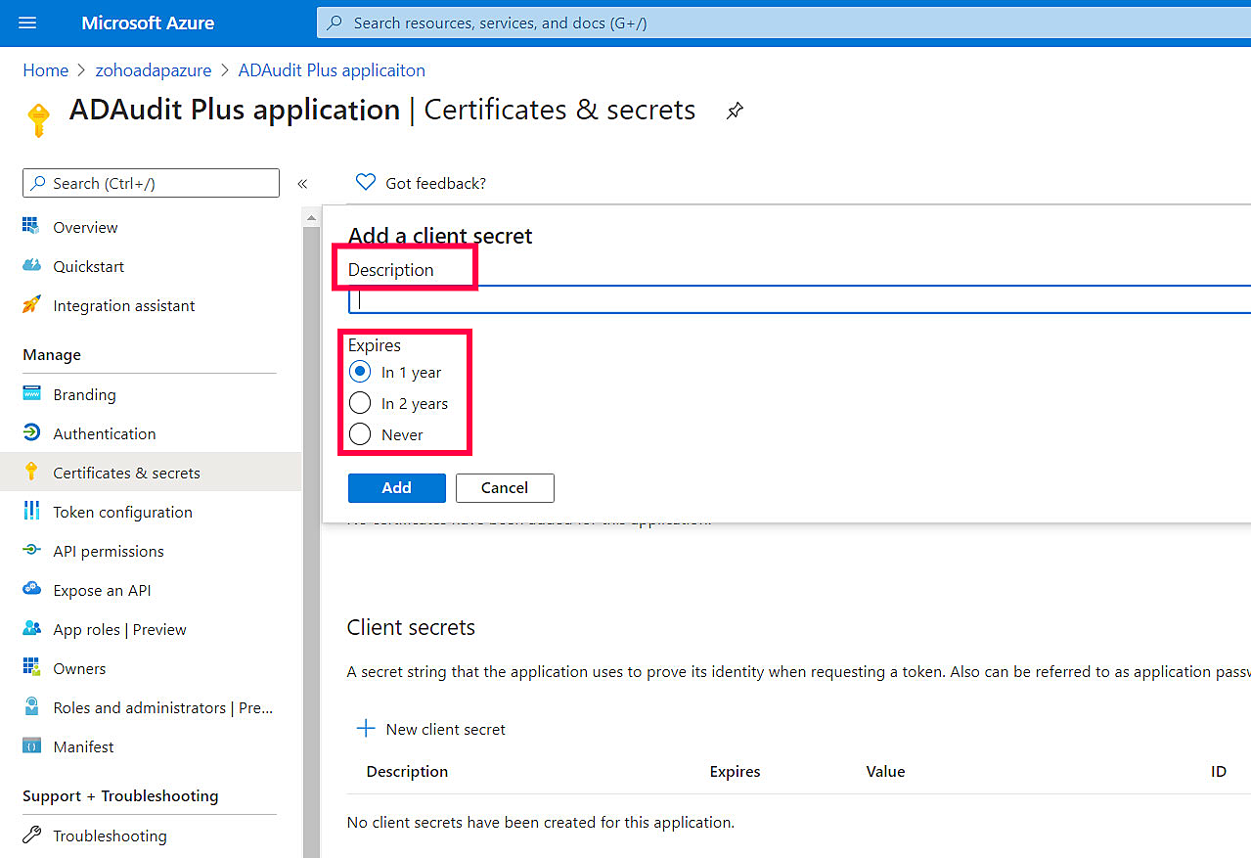This screenshot has height=858, width=1251.
Task: Select the 'In 2 years' expiry option
Action: point(360,402)
